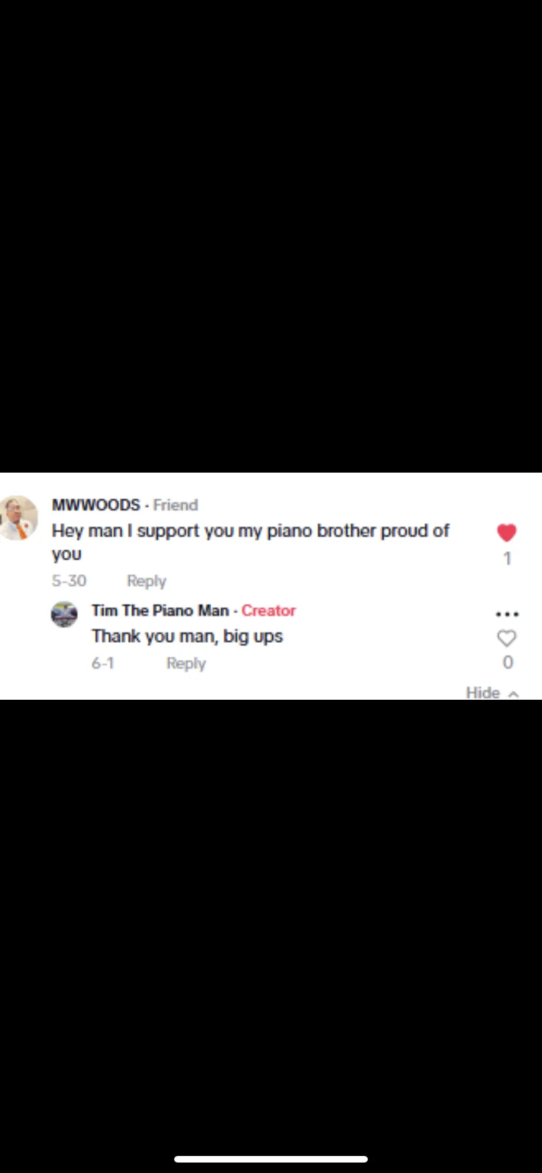The image size is (542, 1173).
Task: Tap the home indicator bar at the bottom
Action: click(x=271, y=1159)
